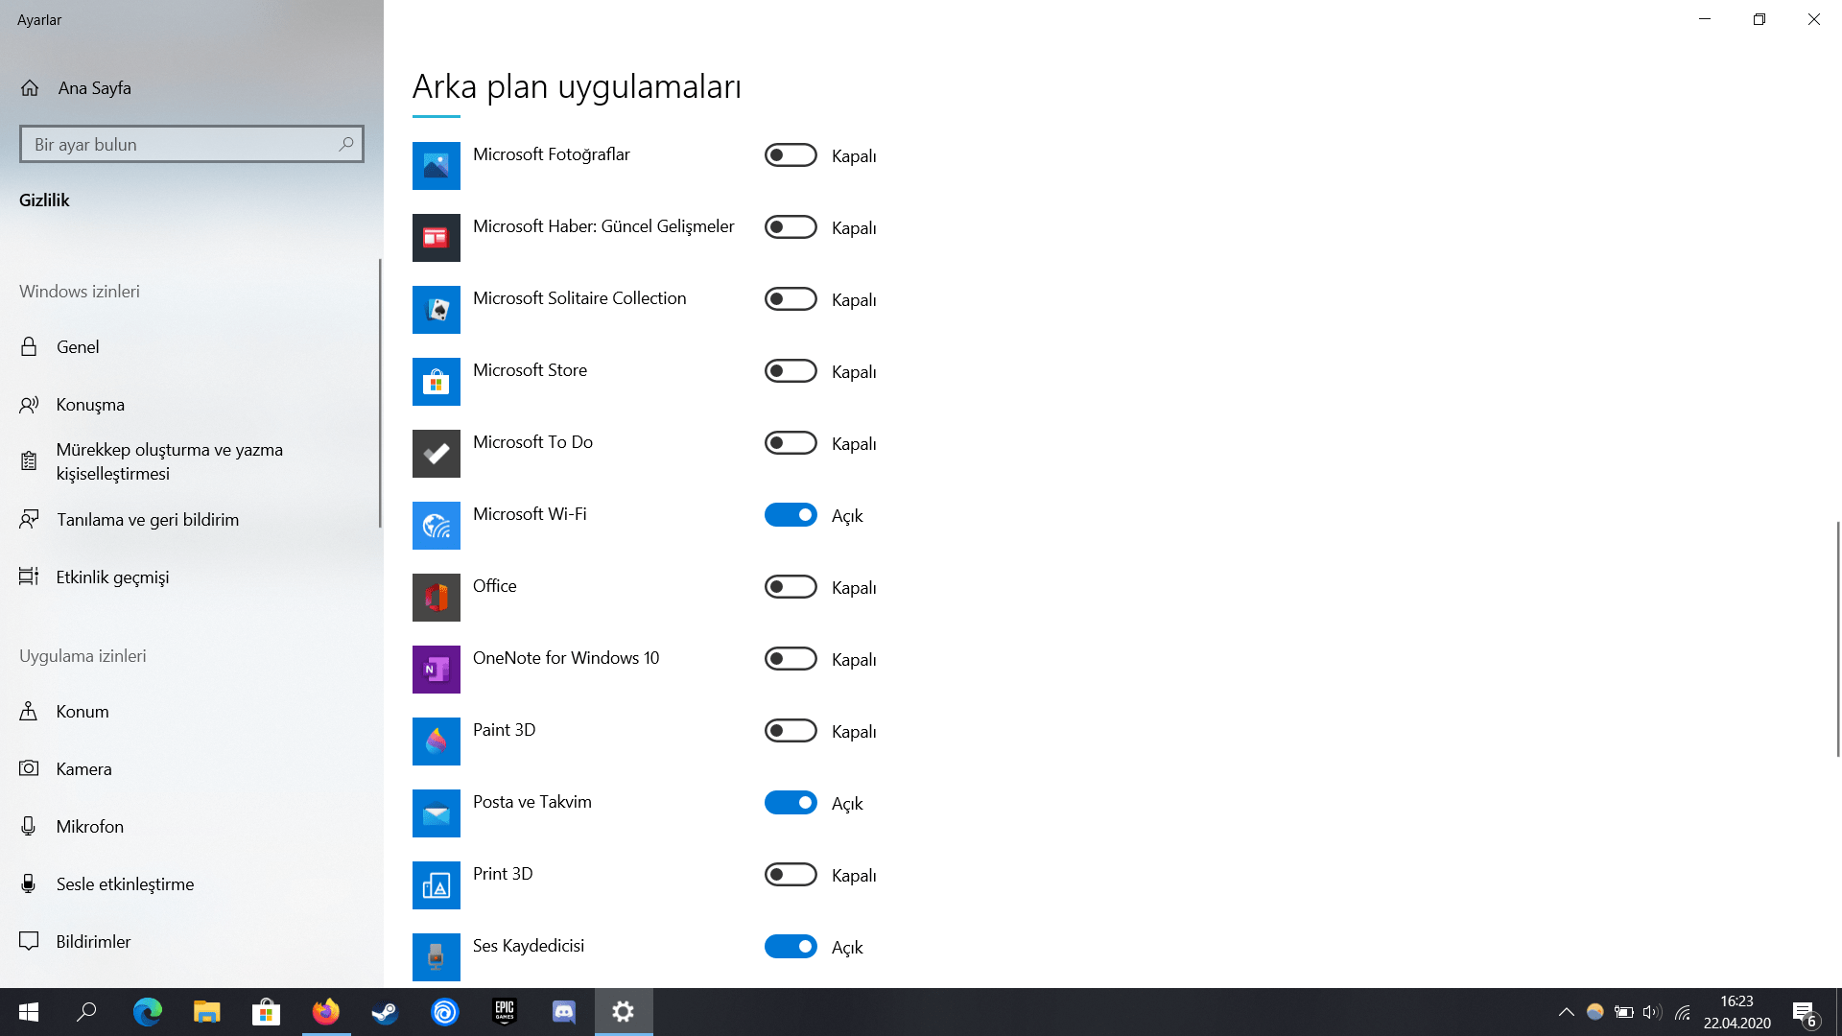Turn off Microsoft Wi-Fi background toggle
The image size is (1842, 1036).
[x=791, y=515]
